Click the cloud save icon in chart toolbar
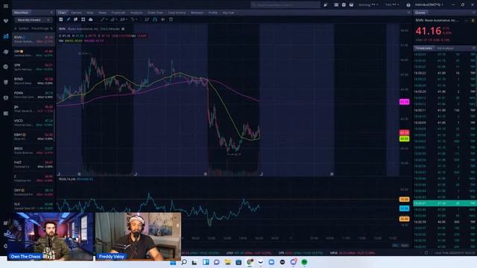This screenshot has height=268, width=477. (91, 19)
